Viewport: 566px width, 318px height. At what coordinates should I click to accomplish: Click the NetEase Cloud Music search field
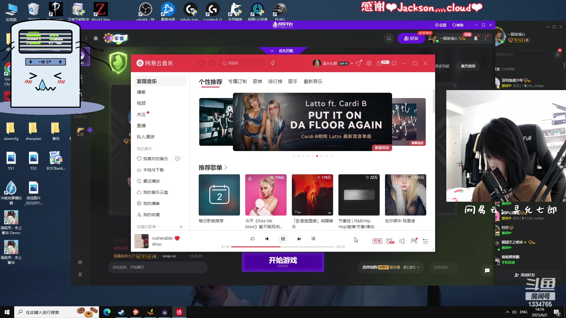[242, 63]
